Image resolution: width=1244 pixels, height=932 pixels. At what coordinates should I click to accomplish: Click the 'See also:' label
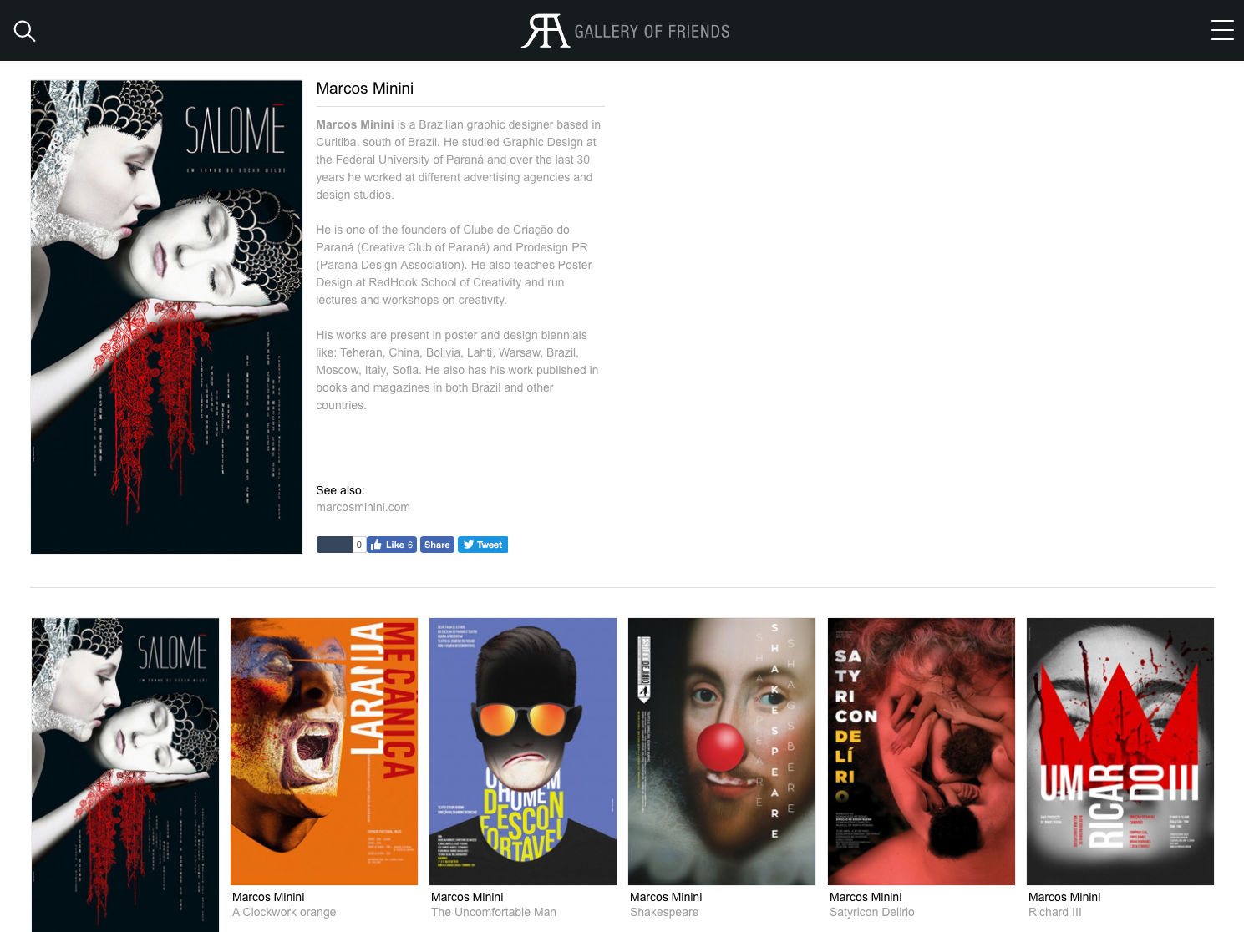coord(340,490)
